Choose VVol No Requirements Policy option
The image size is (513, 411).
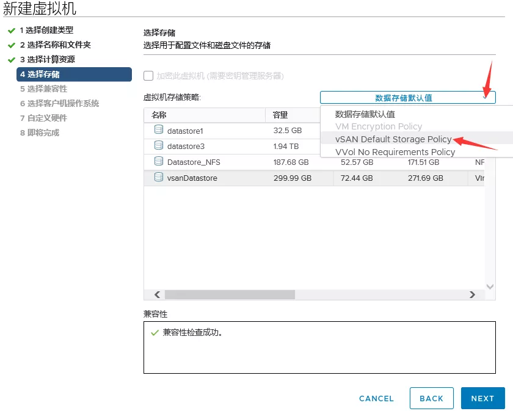point(395,152)
